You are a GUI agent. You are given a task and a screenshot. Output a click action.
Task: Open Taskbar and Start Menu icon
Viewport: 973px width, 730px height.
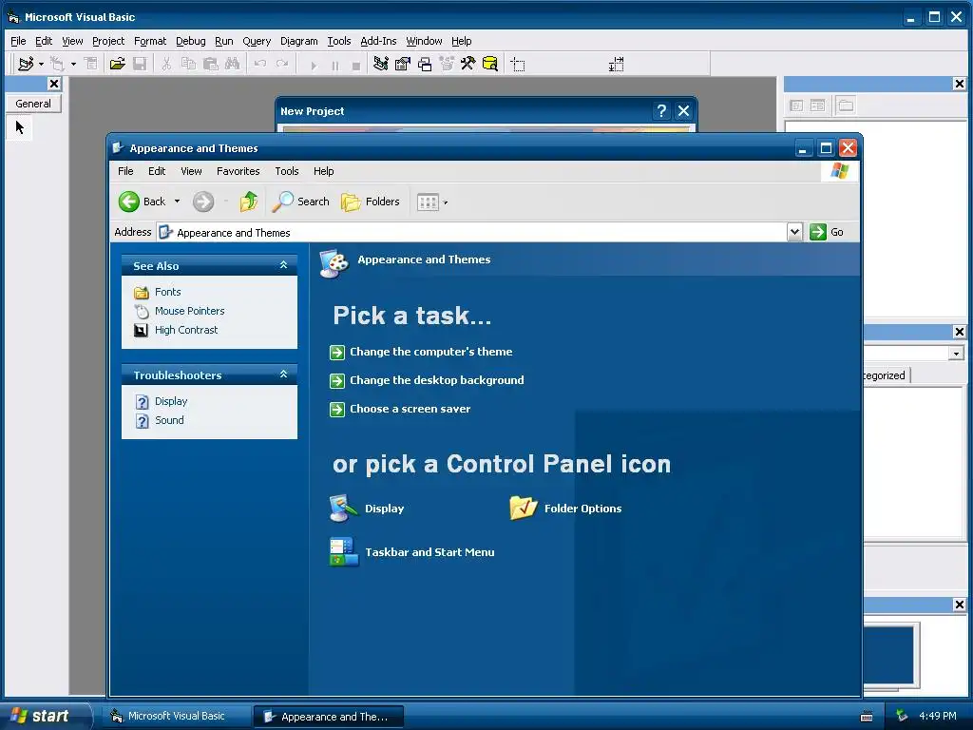coord(411,552)
